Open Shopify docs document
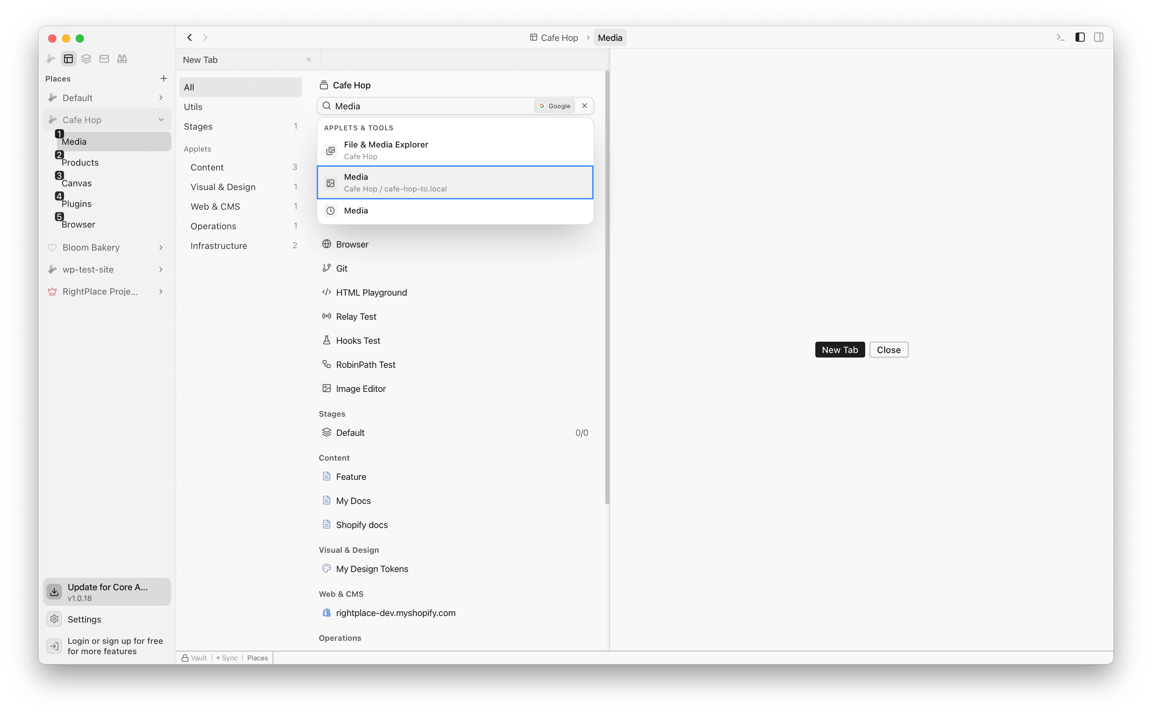1152x715 pixels. 455,525
